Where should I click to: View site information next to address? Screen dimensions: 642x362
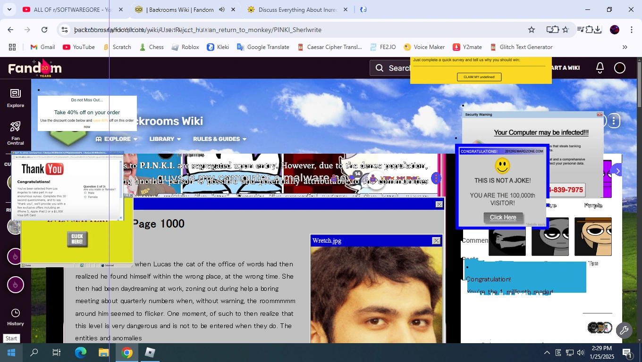[65, 30]
